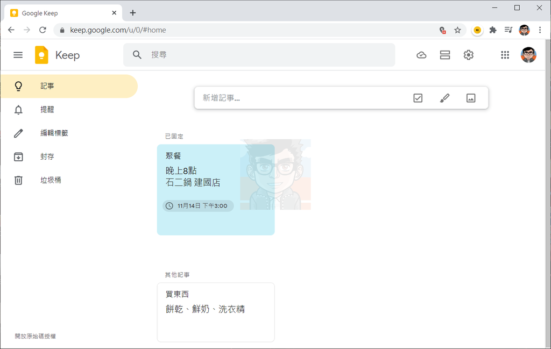Create a new drawing note
The image size is (551, 349).
tap(444, 98)
